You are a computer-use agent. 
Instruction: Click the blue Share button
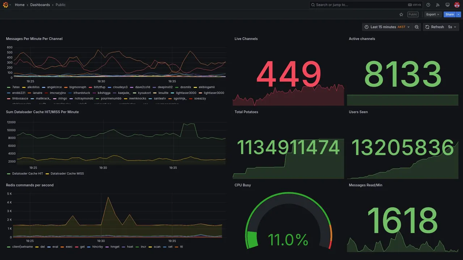pos(450,14)
